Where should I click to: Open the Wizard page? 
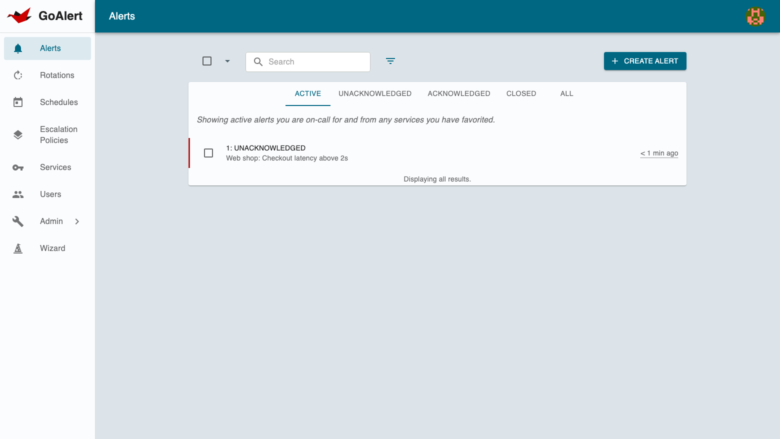coord(47,248)
